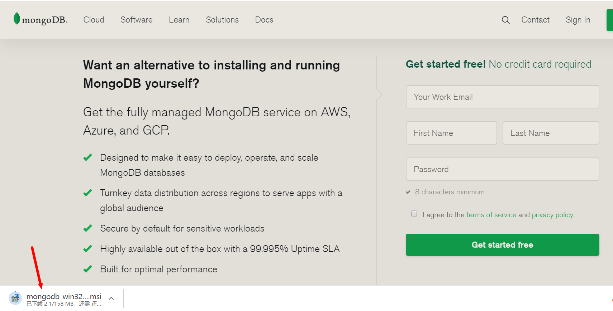This screenshot has width=613, height=311.
Task: Expand the download options chevron
Action: tap(111, 298)
